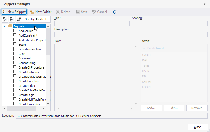Viewport: 210px width, 132px height.
Task: Select the CreateInlineTableFunction snippet
Action: [32, 90]
